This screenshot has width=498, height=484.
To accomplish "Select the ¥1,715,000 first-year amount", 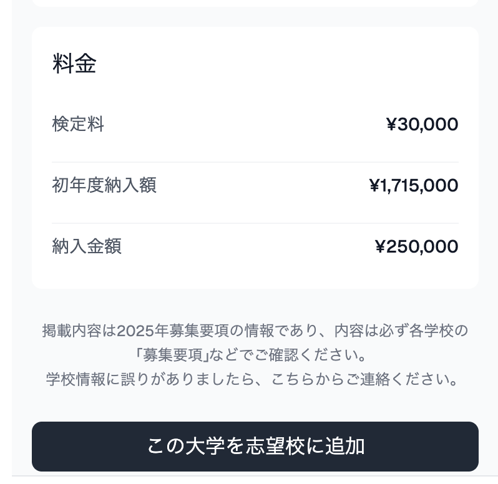I will point(414,185).
